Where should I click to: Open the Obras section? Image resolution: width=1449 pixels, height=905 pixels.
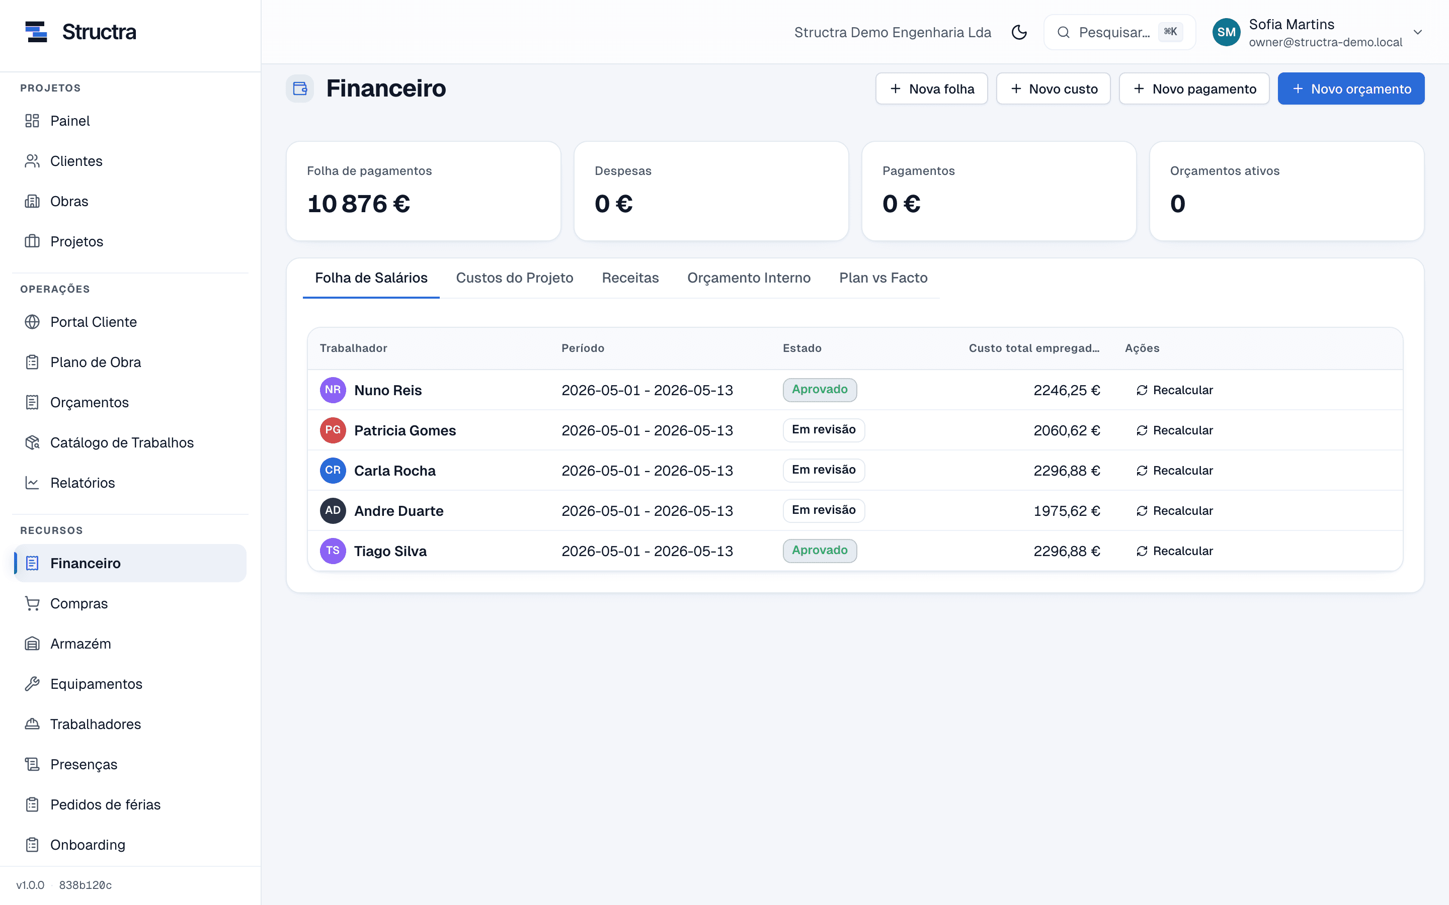tap(130, 201)
